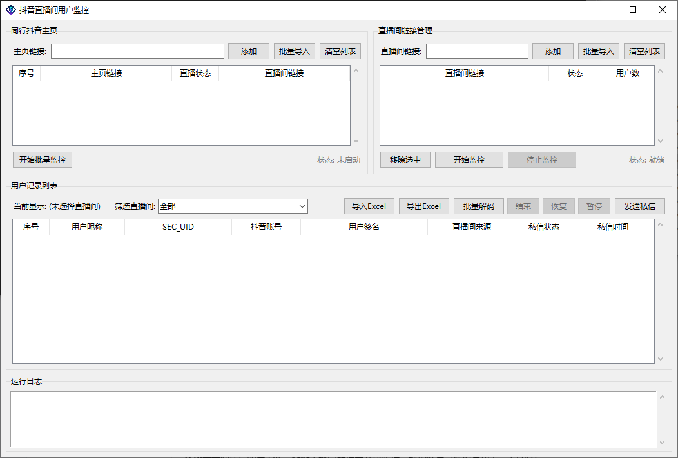Screen dimensions: 678x458
Task: Open the 筛选直播间 dropdown showing 全部
Action: coord(233,206)
